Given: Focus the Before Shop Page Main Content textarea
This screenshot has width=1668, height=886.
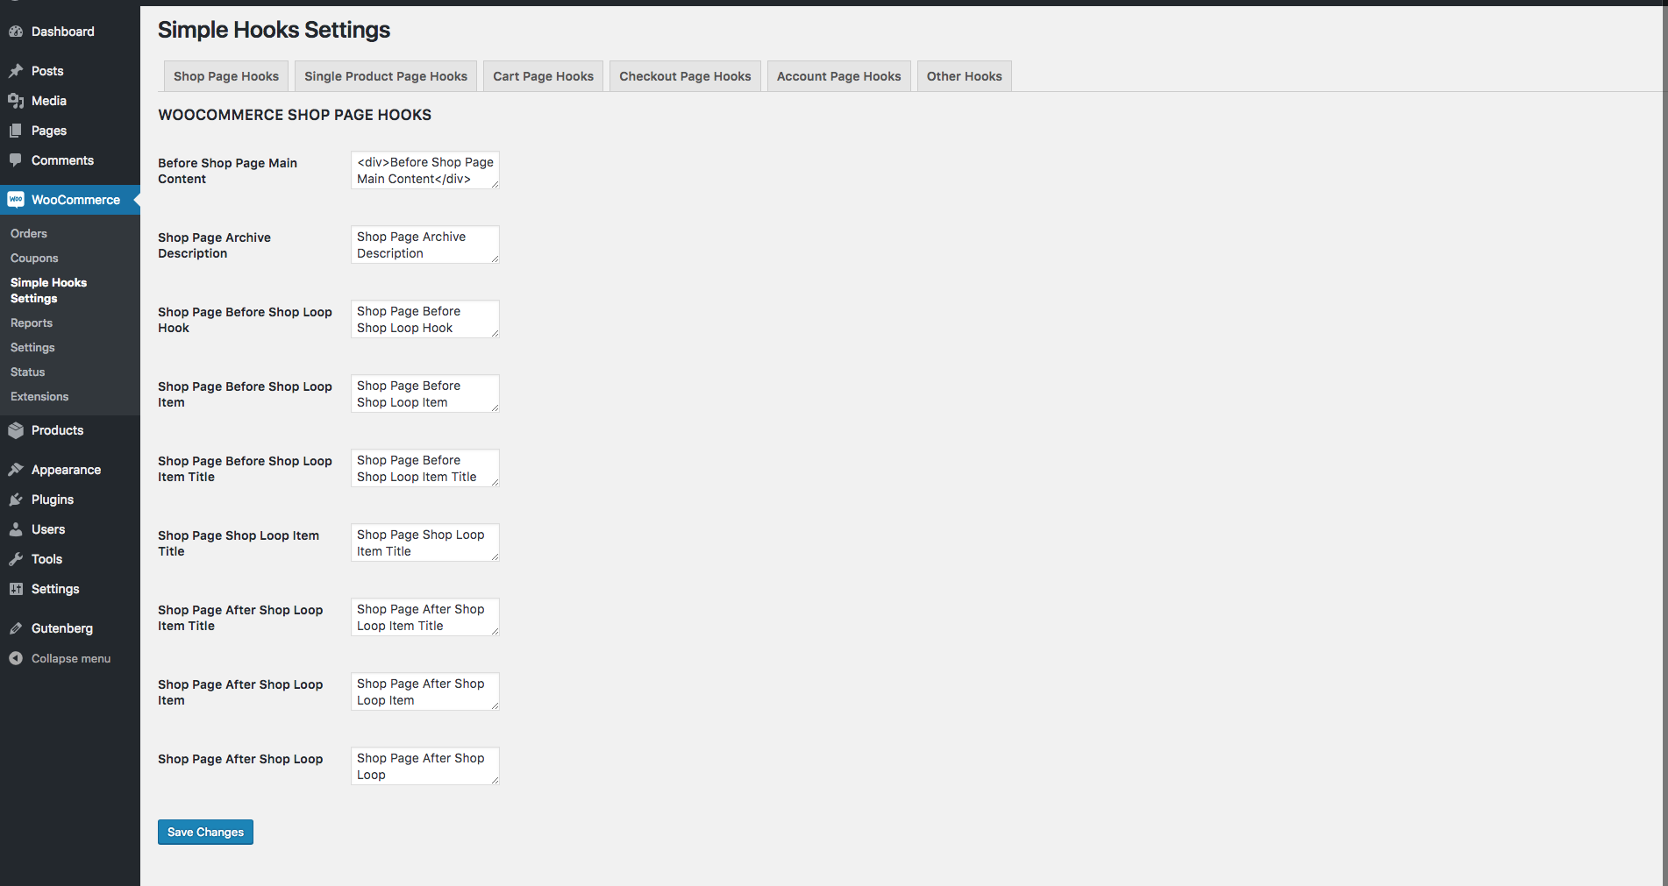Looking at the screenshot, I should (425, 170).
